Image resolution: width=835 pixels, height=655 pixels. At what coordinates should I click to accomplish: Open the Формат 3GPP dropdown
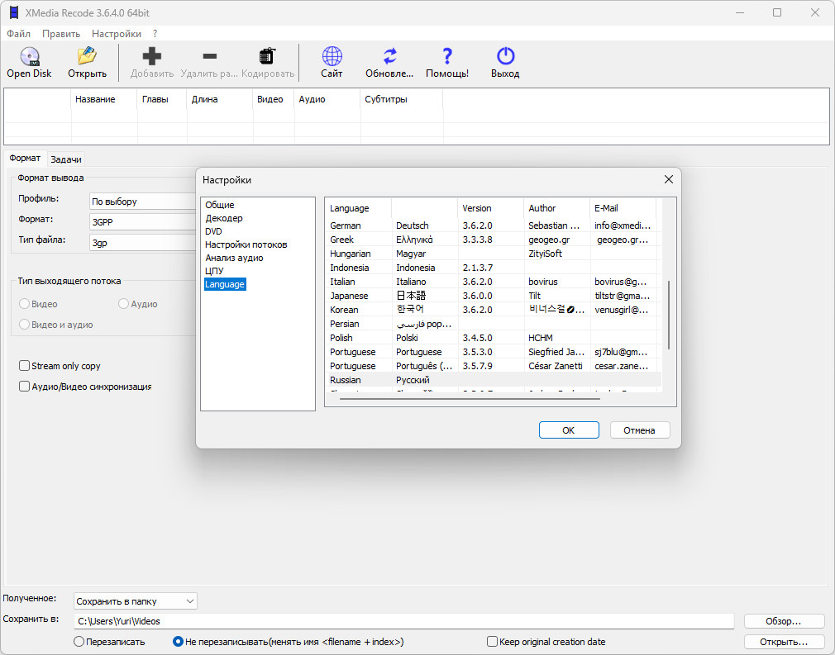[143, 222]
